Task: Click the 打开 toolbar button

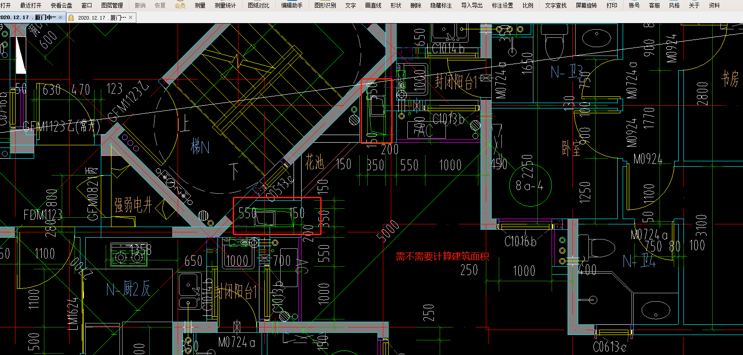Action: tap(5, 5)
